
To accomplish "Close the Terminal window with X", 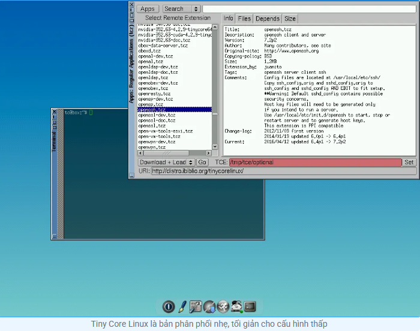I will pos(54,112).
